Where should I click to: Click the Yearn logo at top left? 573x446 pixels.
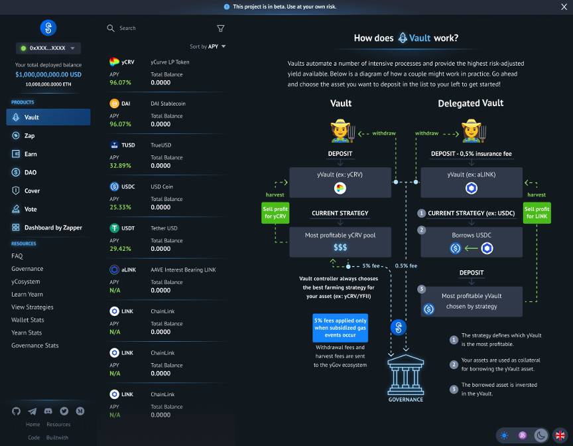[48, 27]
